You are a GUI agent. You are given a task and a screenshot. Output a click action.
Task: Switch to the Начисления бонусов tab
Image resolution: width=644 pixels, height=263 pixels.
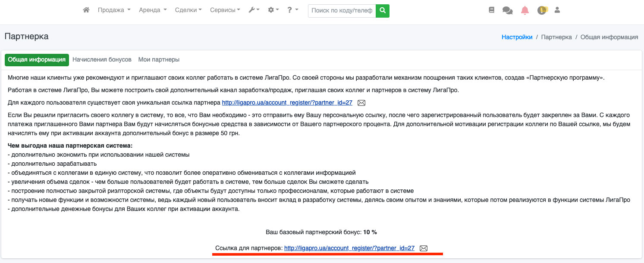point(102,59)
